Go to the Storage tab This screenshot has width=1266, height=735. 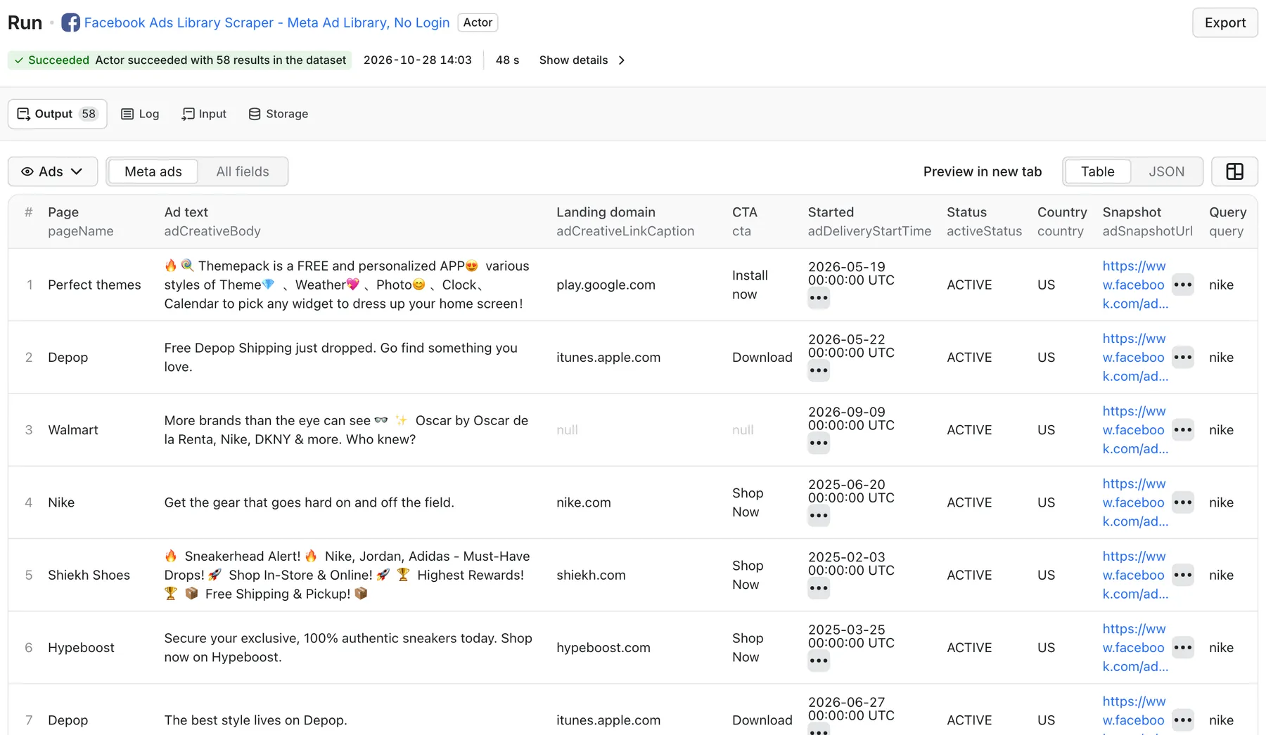[279, 114]
